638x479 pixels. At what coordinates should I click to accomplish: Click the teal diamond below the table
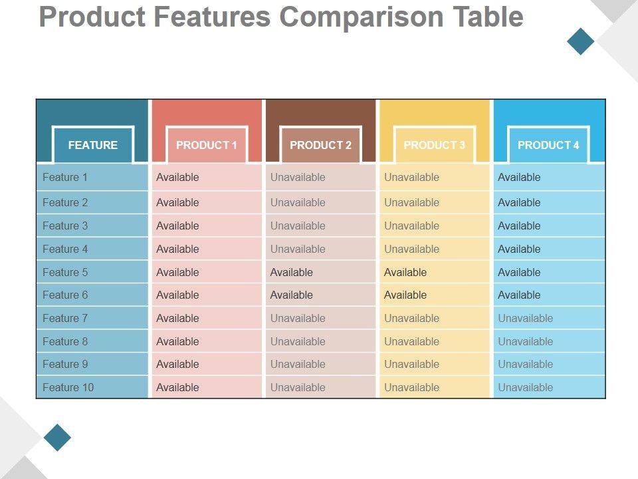pyautogui.click(x=57, y=437)
